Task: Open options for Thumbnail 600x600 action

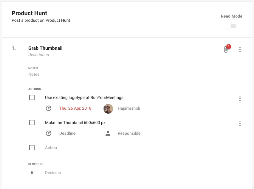Action: coord(240,124)
